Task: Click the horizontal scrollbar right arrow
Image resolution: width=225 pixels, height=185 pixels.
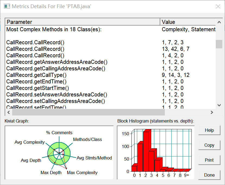Action: (x=212, y=112)
